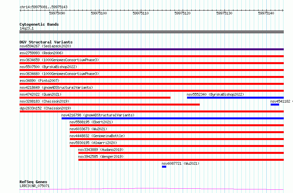Click the nsv5507500 (ByrskaBishop2022) label
The height and width of the screenshot is (193, 293).
tap(48, 67)
